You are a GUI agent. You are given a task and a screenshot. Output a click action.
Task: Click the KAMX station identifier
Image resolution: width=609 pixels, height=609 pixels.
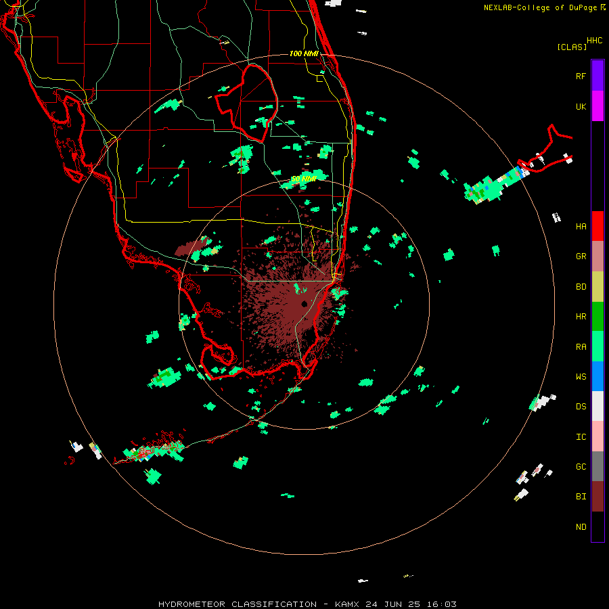point(347,604)
